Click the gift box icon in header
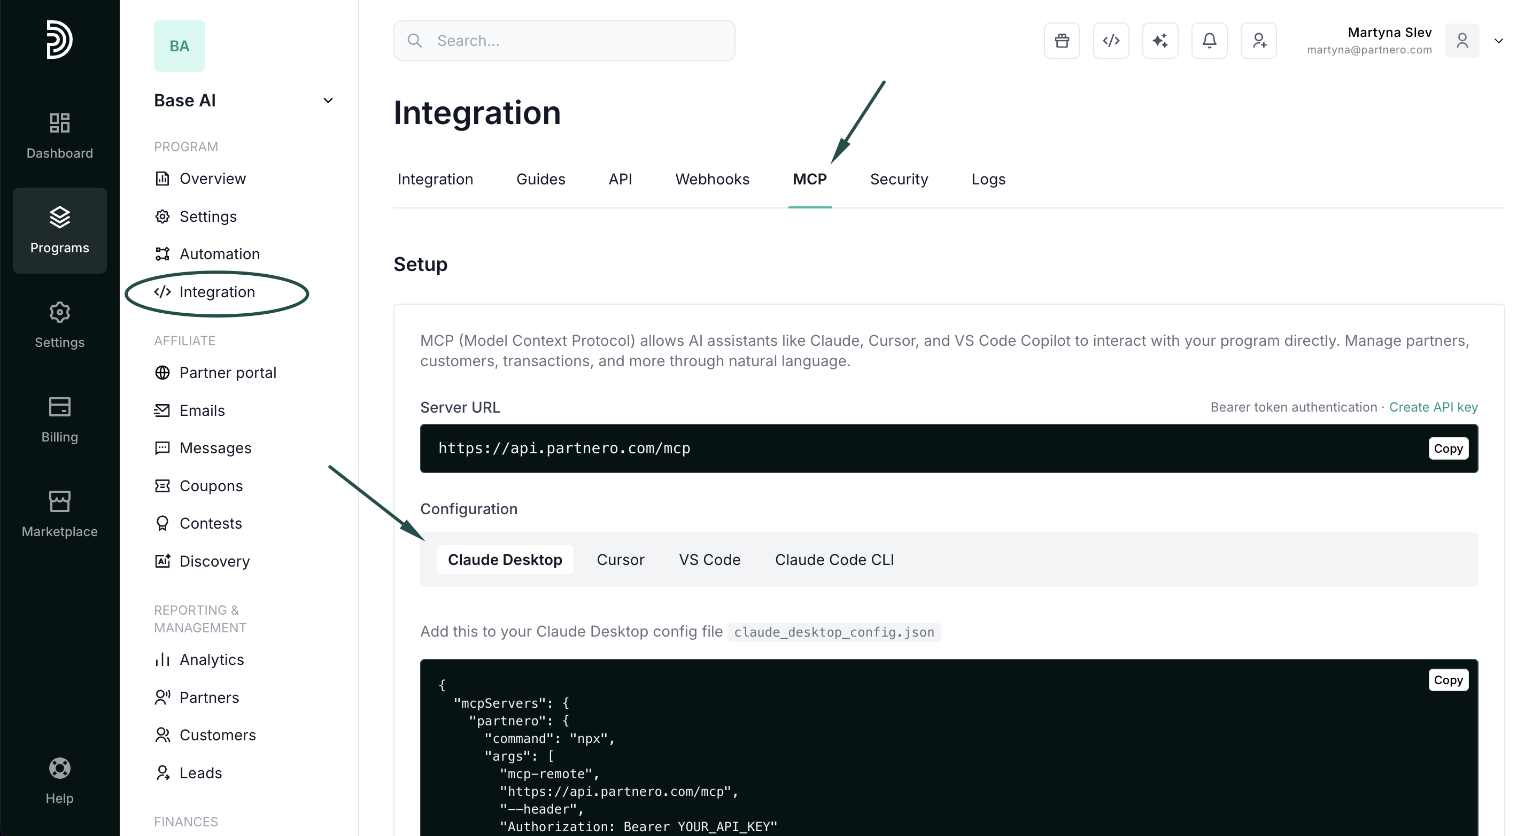Screen dimensions: 1517x836 click(x=1062, y=41)
